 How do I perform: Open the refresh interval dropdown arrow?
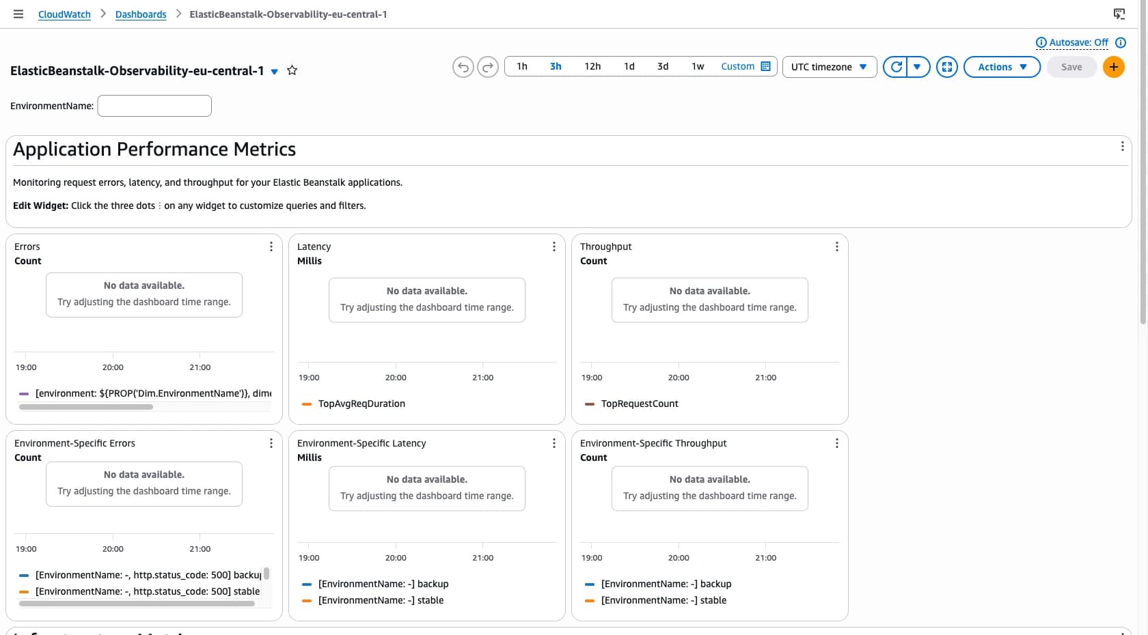click(x=918, y=67)
